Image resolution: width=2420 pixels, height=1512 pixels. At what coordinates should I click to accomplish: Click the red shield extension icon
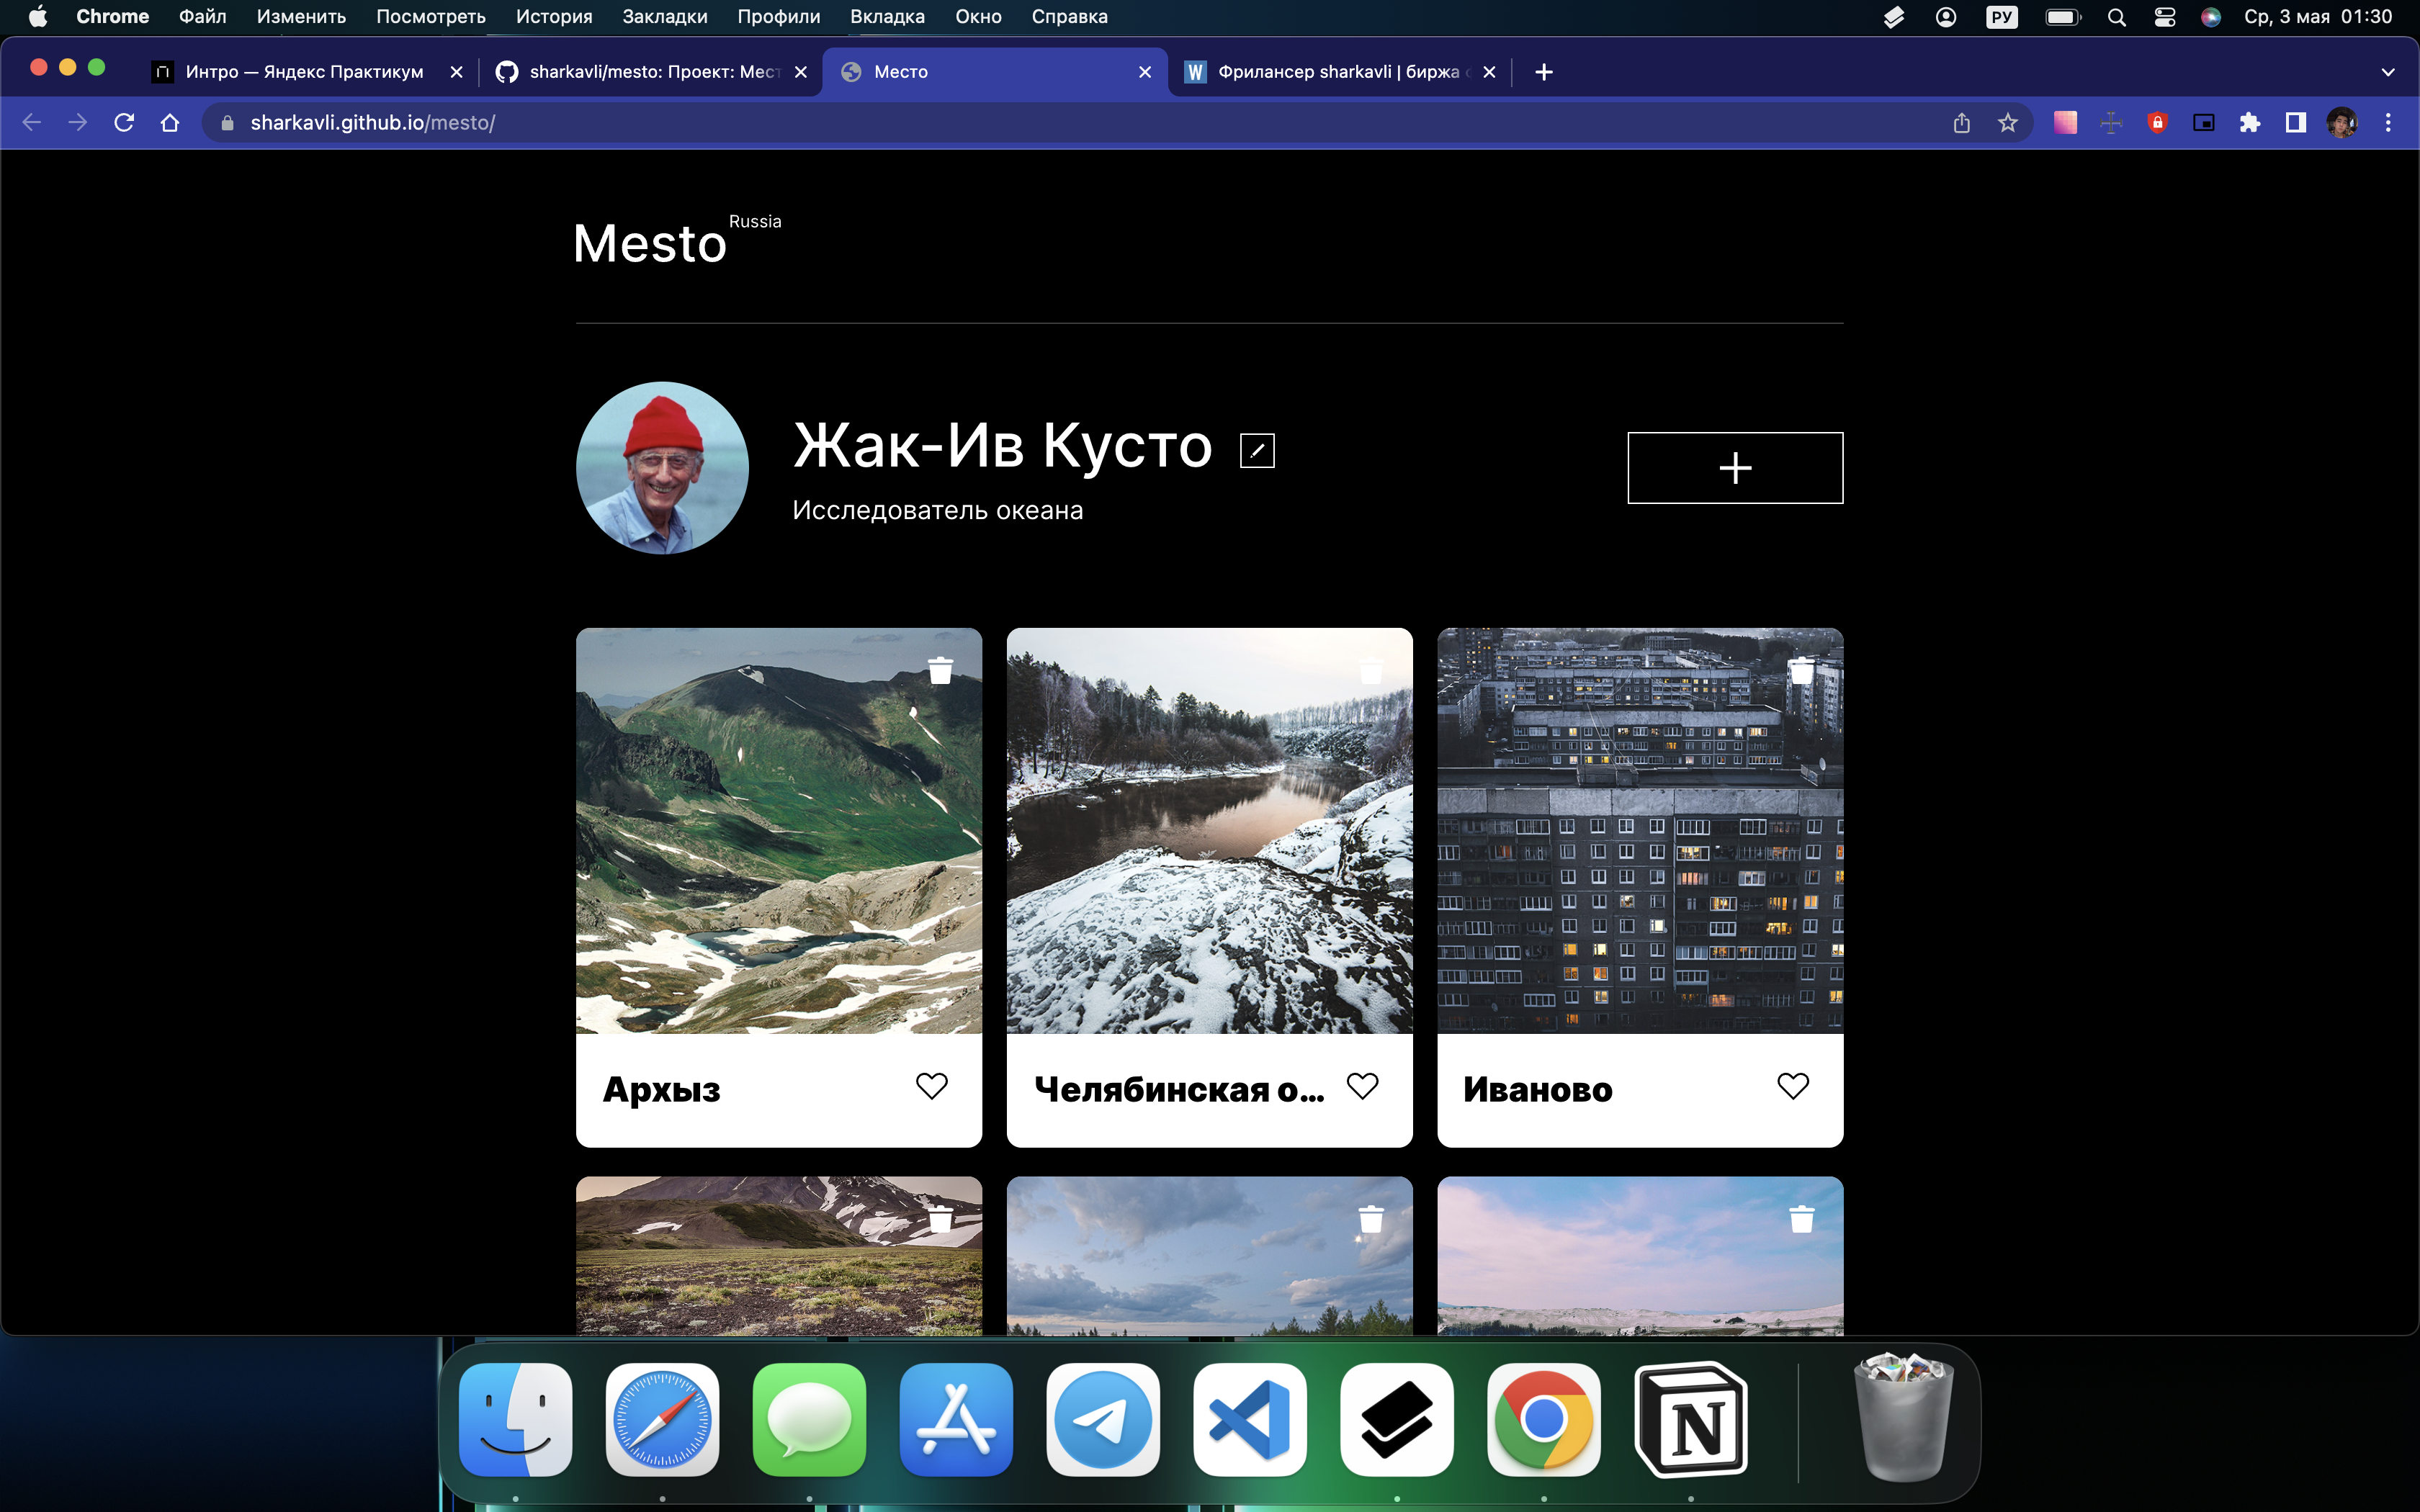click(2157, 123)
